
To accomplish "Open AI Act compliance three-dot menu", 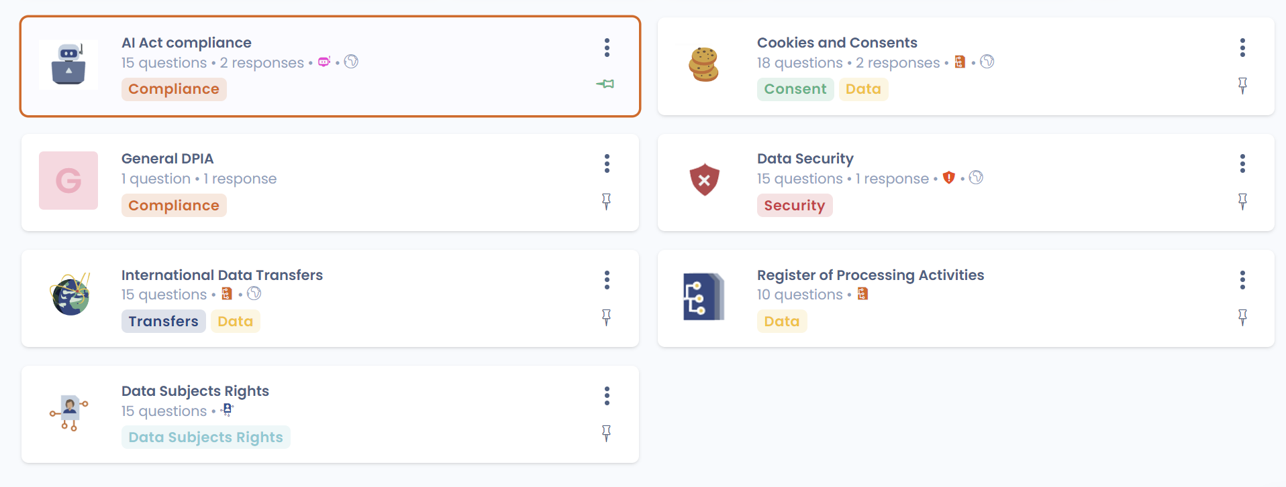I will pyautogui.click(x=607, y=48).
